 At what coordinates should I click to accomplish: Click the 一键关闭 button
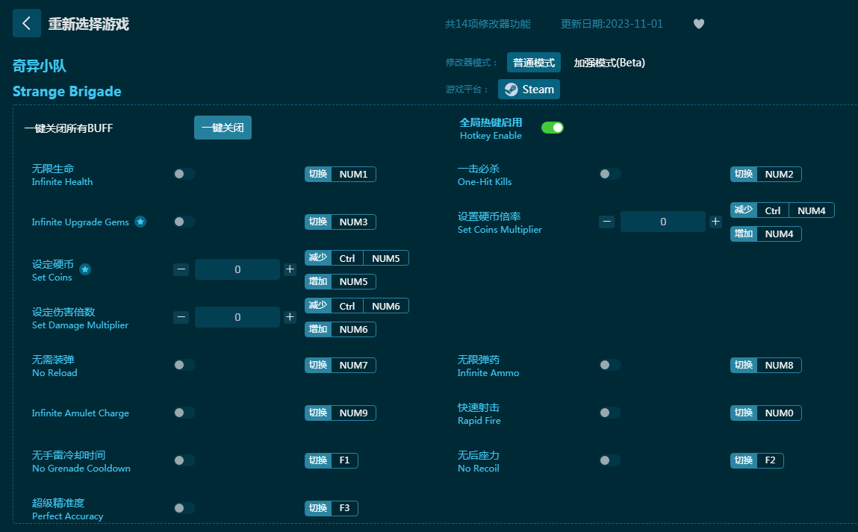pyautogui.click(x=223, y=128)
